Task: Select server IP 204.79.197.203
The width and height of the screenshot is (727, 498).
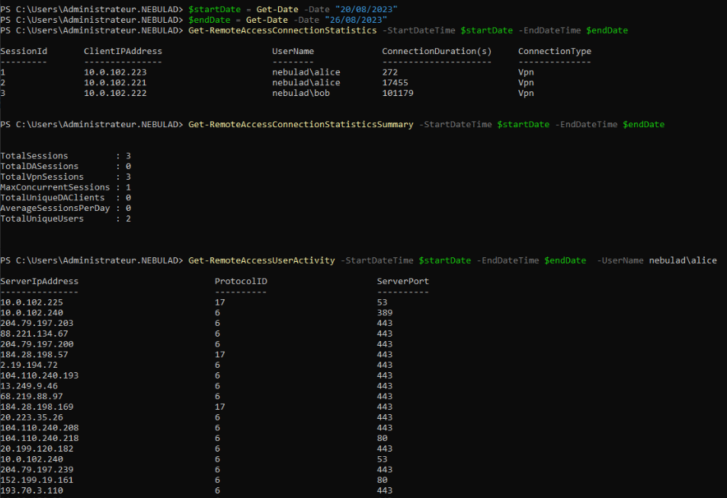Action: point(37,324)
